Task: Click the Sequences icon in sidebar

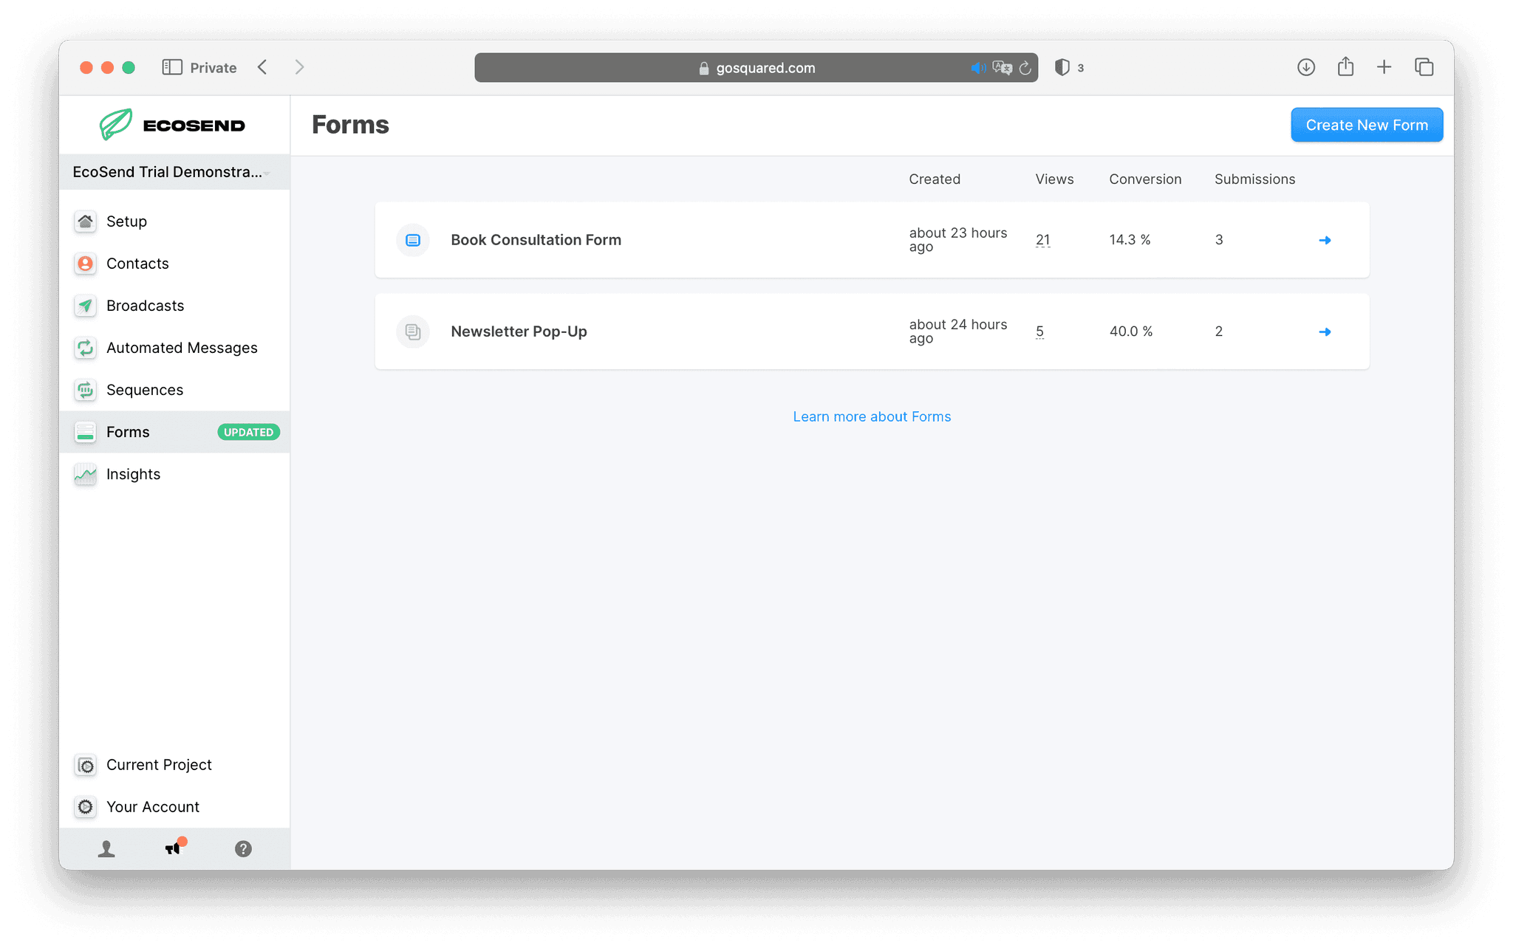Action: [x=86, y=390]
